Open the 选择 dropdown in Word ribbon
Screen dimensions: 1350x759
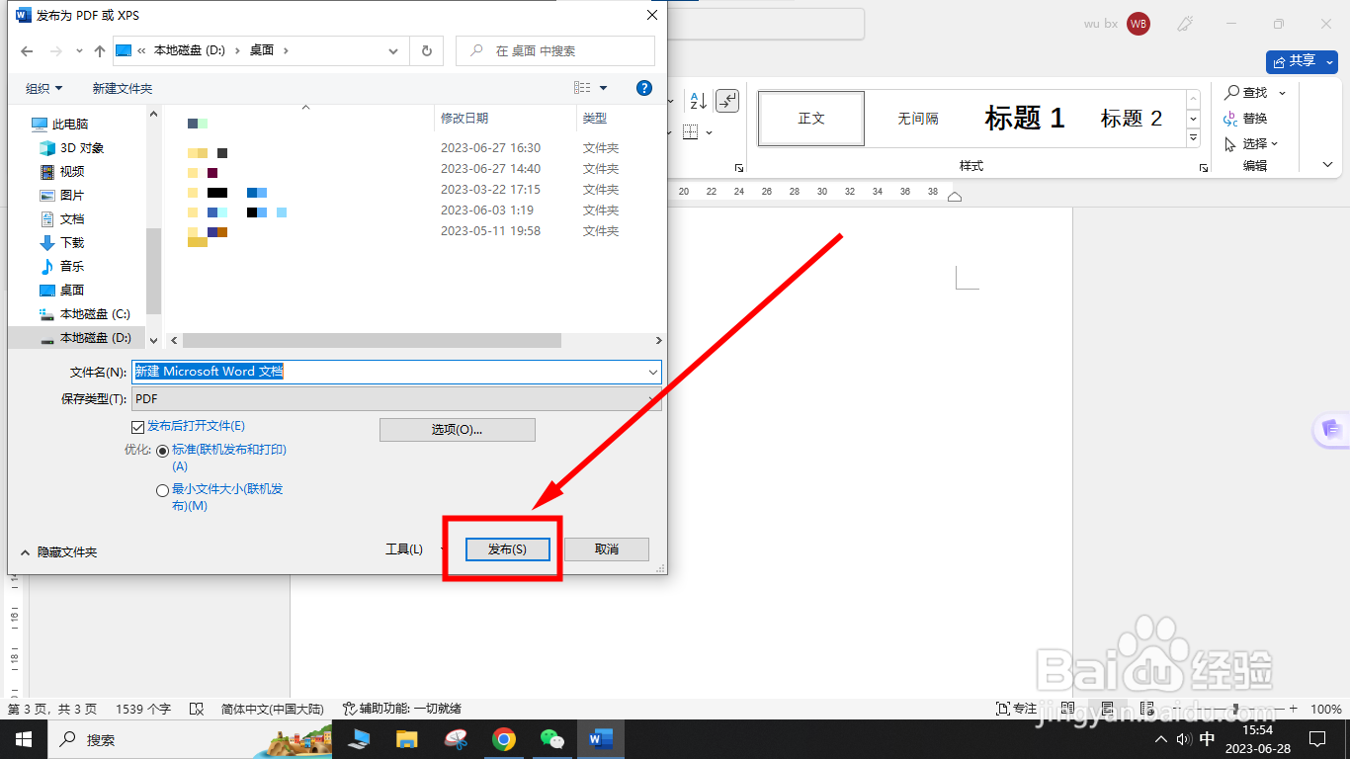(x=1251, y=144)
